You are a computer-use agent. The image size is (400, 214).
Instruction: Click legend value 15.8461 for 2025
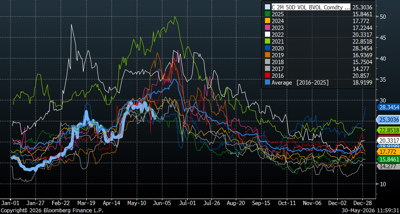tap(362, 14)
